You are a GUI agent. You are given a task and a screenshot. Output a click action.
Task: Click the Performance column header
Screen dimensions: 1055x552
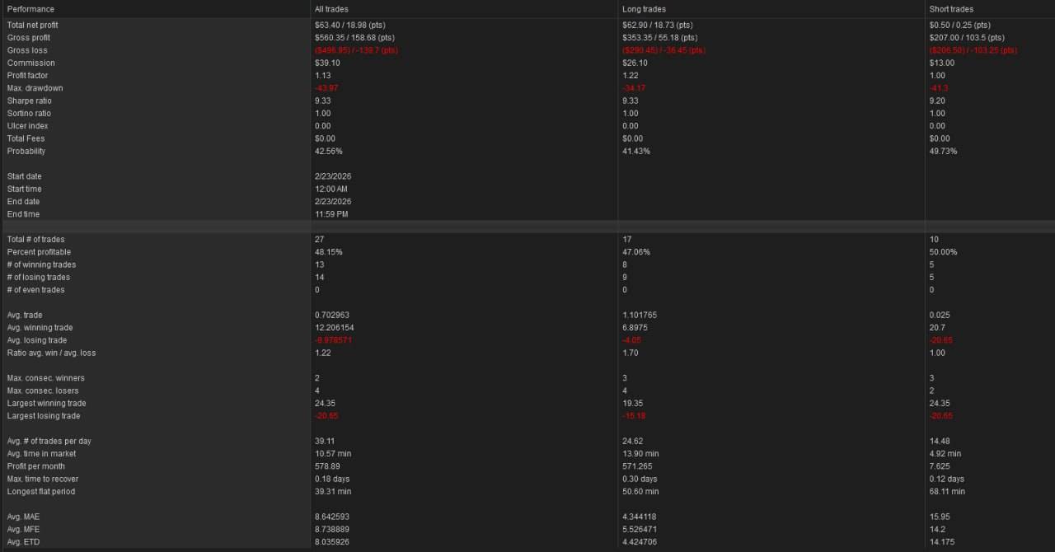tap(30, 9)
